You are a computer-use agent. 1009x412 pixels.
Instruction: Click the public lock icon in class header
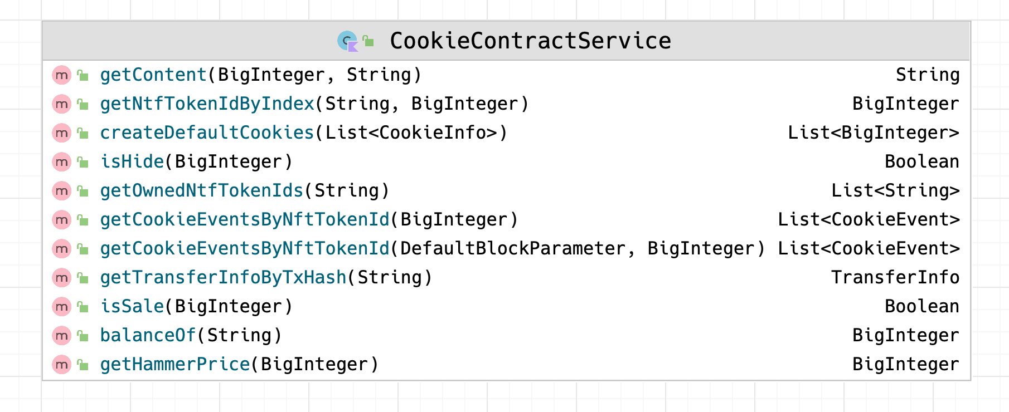coord(368,41)
